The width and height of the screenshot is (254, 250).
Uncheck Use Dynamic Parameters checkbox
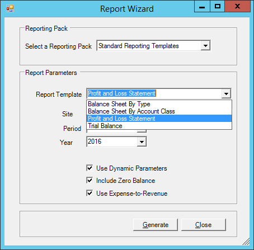pyautogui.click(x=90, y=168)
